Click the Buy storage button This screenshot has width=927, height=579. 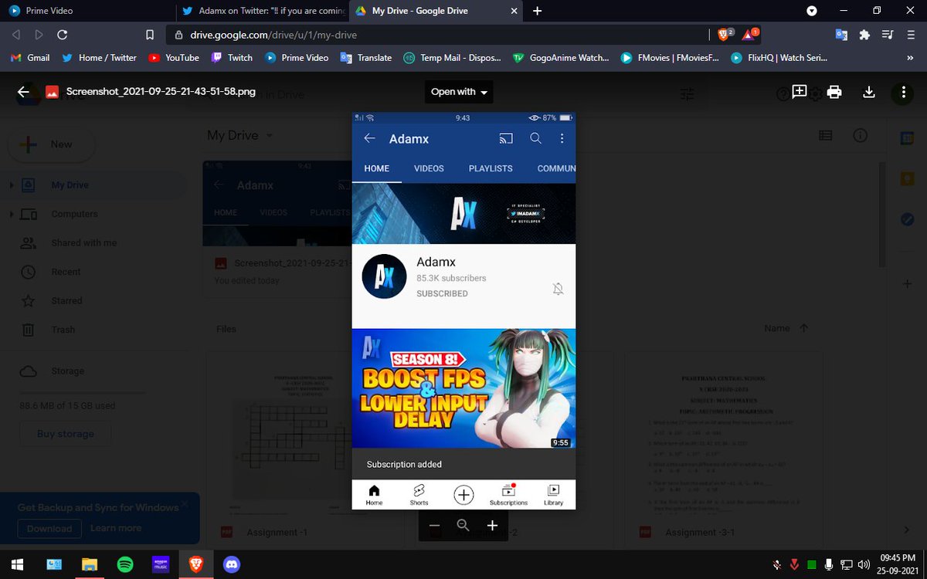pyautogui.click(x=66, y=434)
